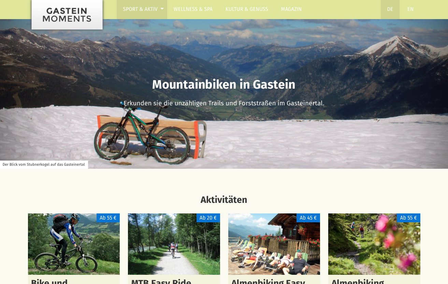Go to Kultur & Genuss section
448x284 pixels.
[247, 9]
